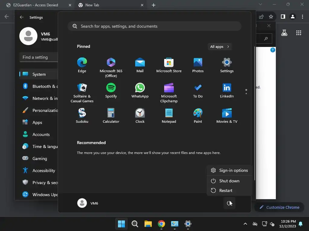The height and width of the screenshot is (231, 309).
Task: Open Apps settings category
Action: (39, 122)
